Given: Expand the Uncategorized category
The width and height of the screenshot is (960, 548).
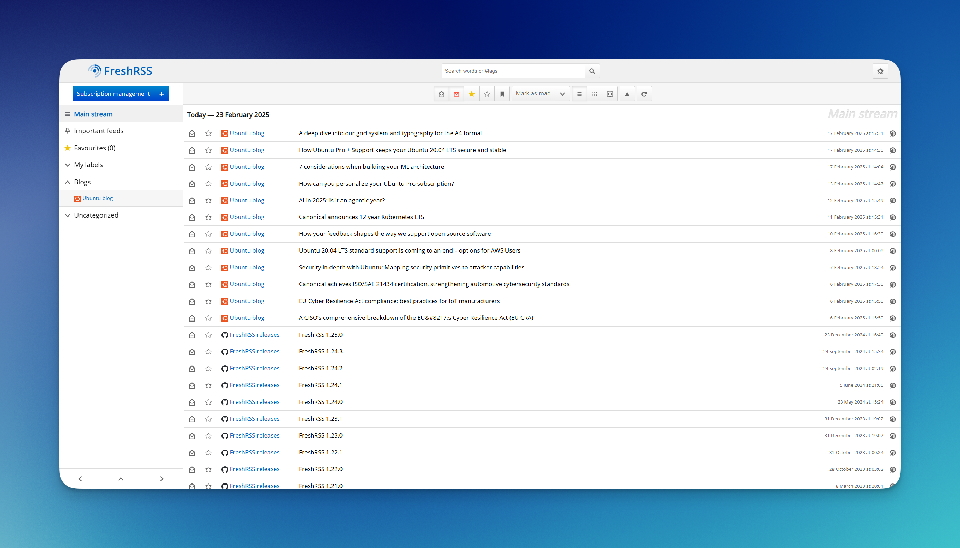Looking at the screenshot, I should (x=68, y=215).
